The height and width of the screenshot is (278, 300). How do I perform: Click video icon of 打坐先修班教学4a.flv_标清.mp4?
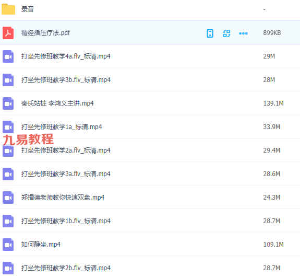pos(8,56)
